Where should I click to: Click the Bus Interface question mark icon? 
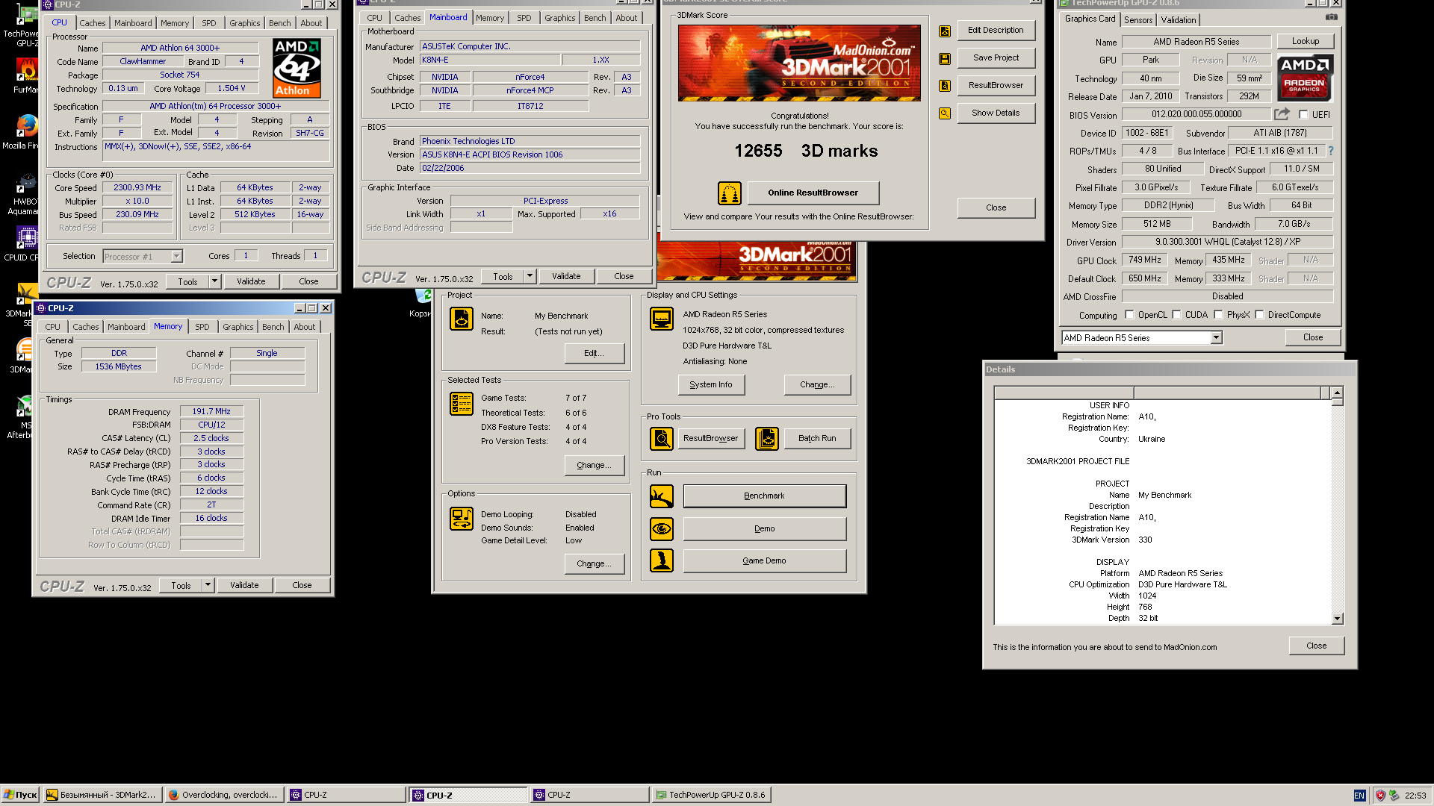1330,151
